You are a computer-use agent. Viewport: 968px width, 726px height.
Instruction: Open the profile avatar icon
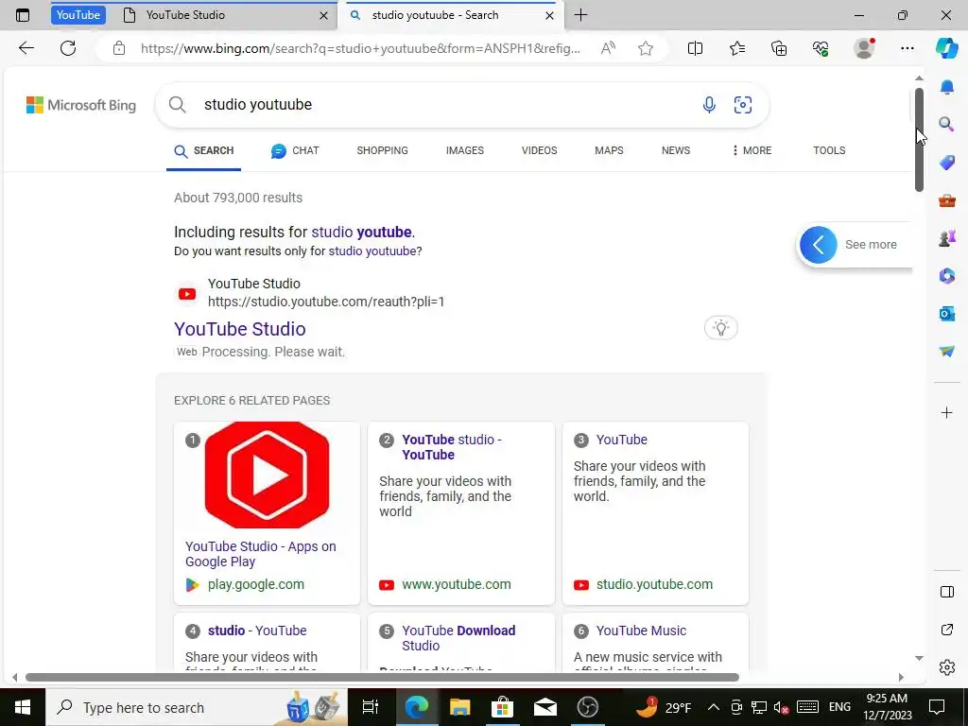pos(864,48)
